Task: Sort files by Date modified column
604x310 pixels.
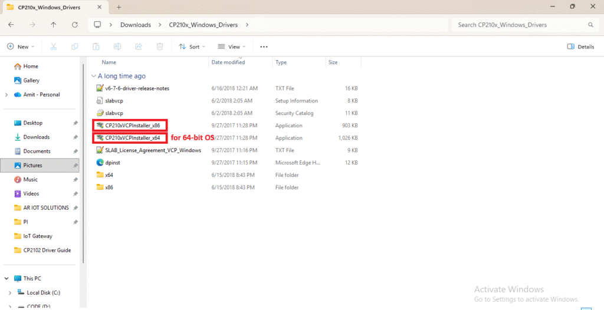Action: (x=228, y=62)
